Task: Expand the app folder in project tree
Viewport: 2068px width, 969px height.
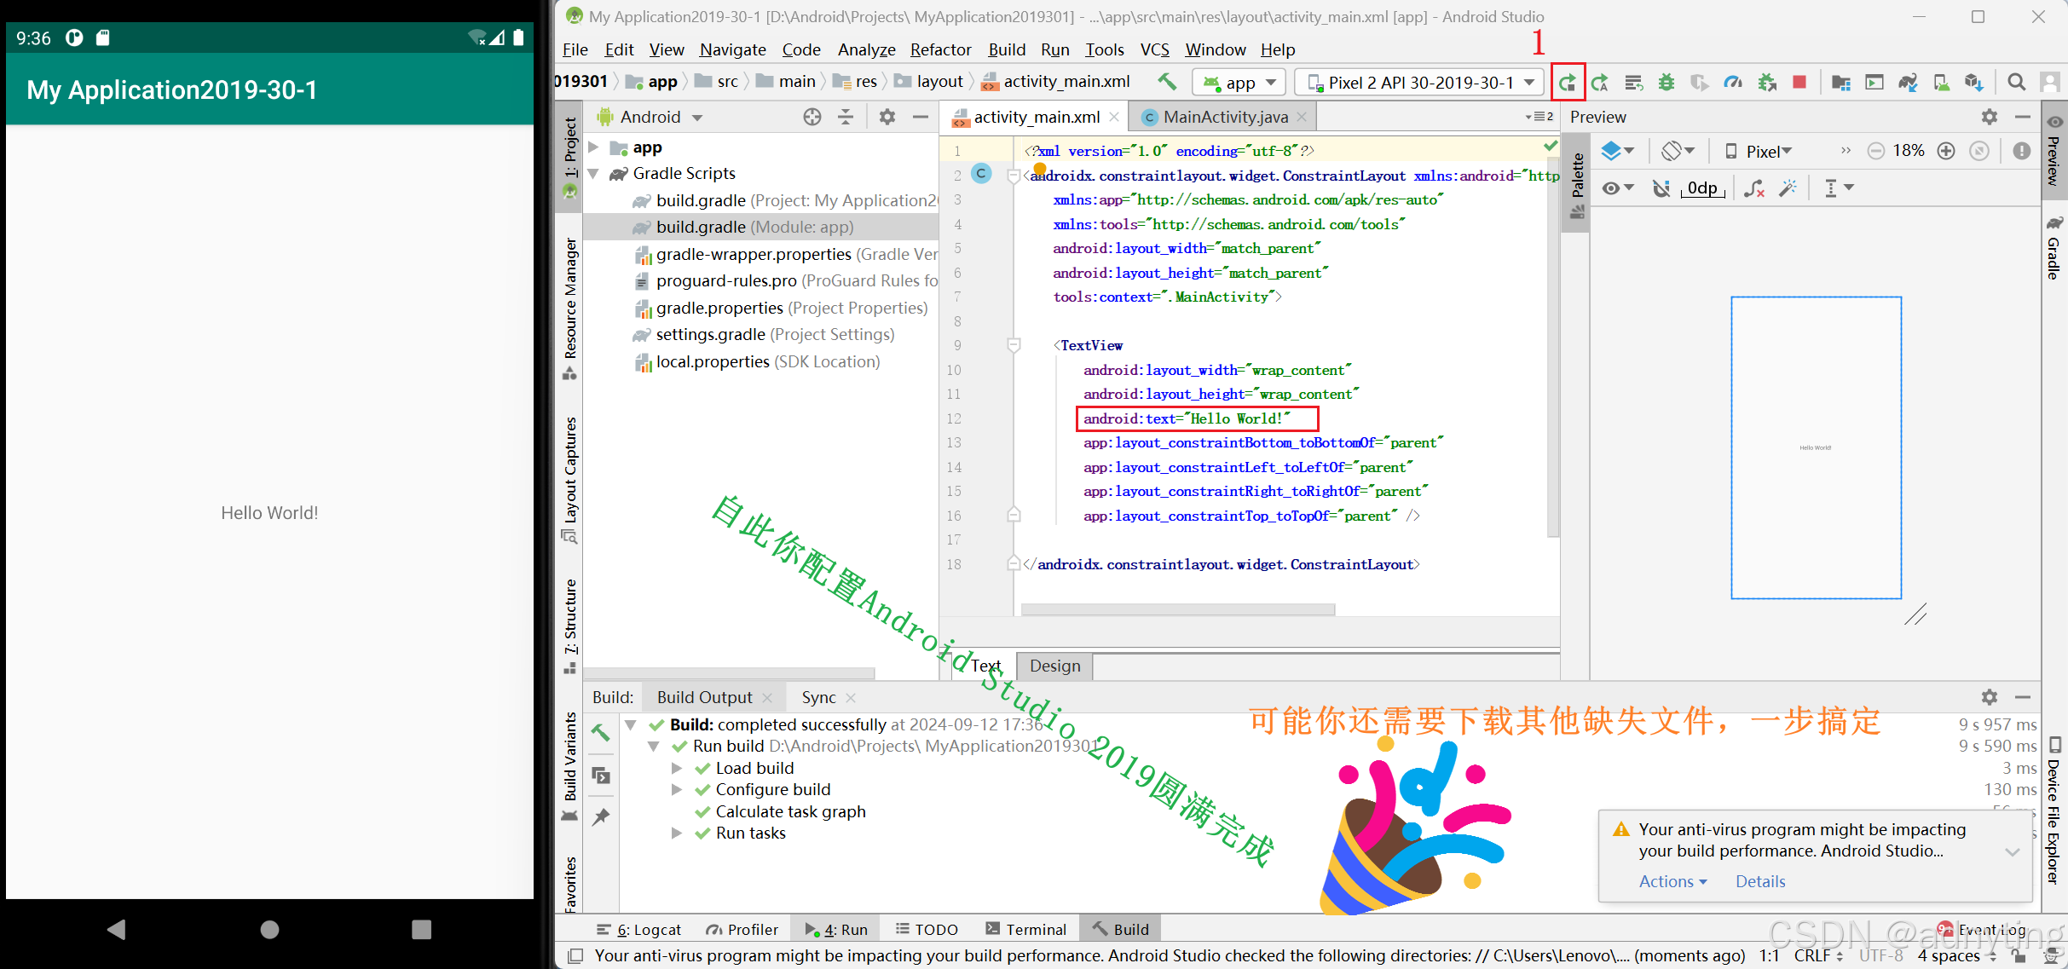Action: [593, 147]
